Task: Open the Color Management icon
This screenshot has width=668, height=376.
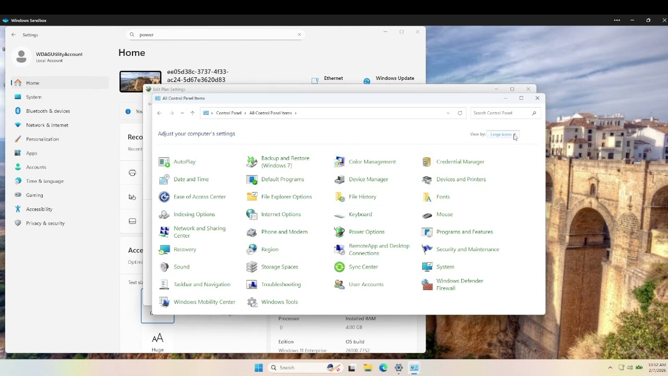Action: click(x=340, y=162)
